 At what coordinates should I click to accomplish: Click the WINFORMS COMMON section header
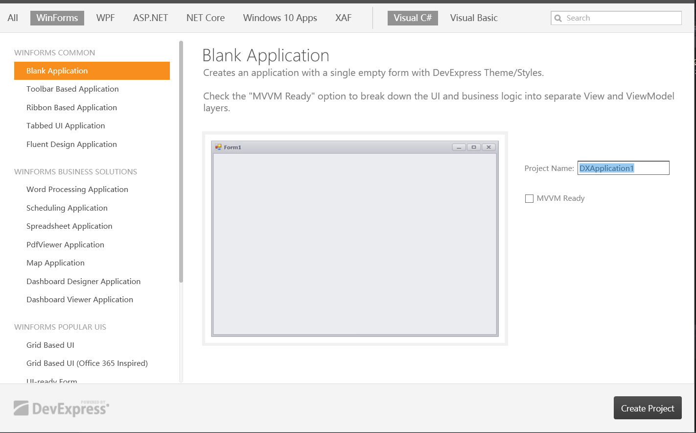[x=55, y=52]
